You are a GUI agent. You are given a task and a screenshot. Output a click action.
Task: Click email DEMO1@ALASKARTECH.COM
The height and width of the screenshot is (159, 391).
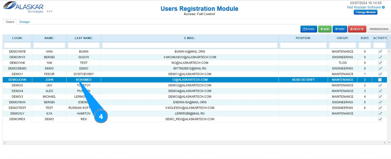[190, 74]
